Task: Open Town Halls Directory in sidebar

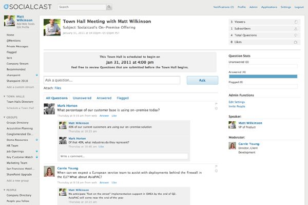Action: click(x=20, y=102)
